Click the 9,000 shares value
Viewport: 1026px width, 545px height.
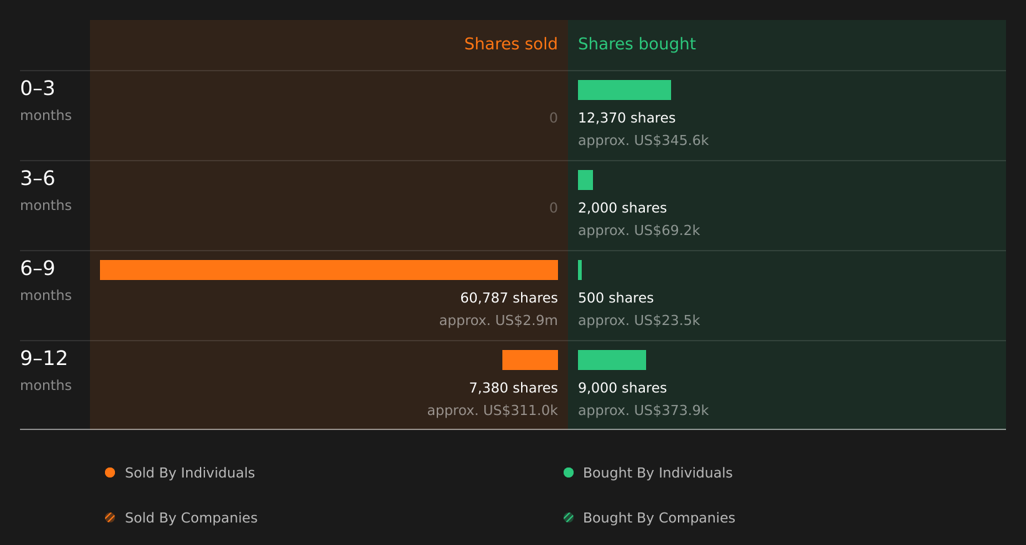tap(622, 388)
